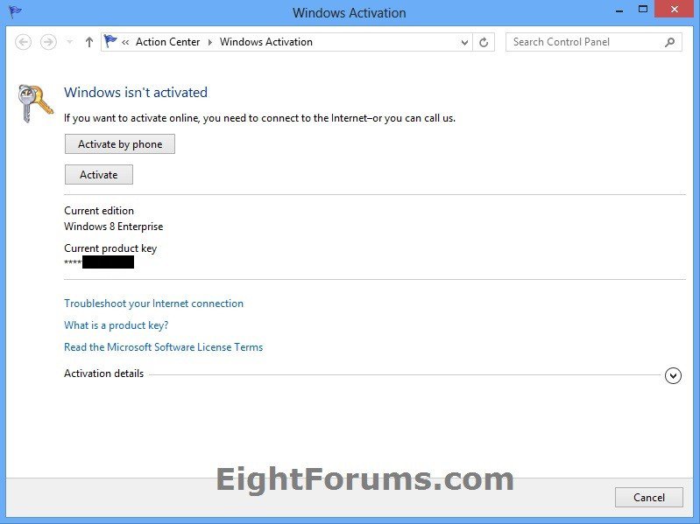Open Action Center breadcrumb

(168, 42)
